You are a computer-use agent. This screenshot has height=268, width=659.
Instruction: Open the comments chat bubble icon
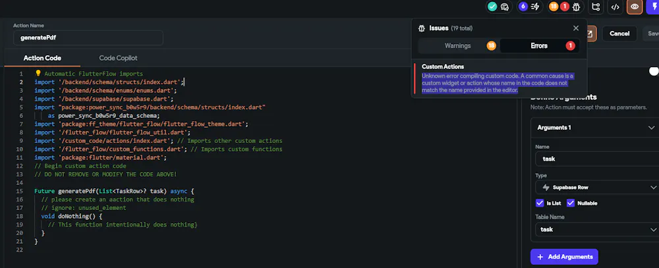(505, 7)
